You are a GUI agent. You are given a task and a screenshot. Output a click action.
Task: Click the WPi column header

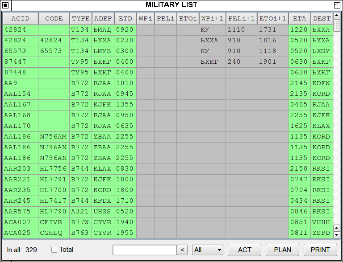click(x=146, y=19)
